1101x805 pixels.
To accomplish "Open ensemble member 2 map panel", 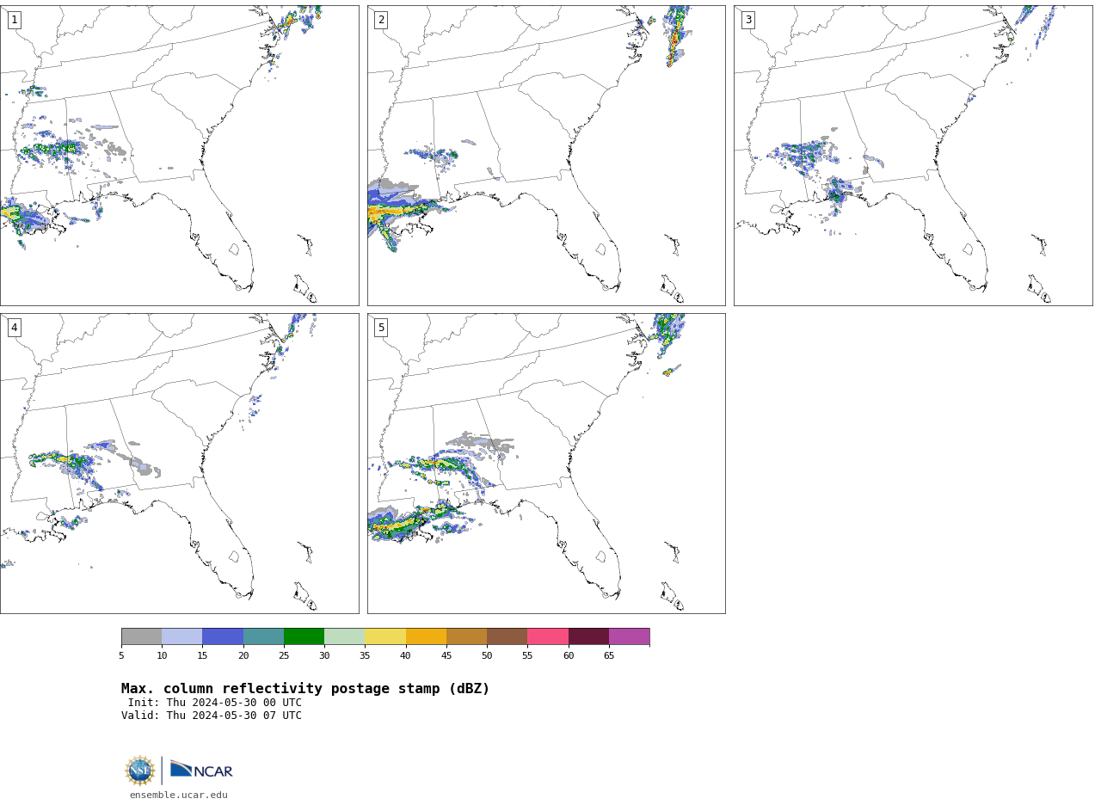I will 546,156.
